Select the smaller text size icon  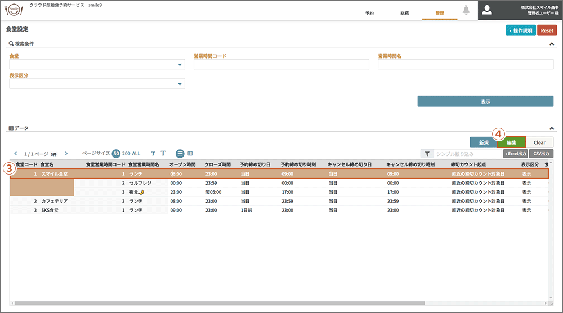(153, 153)
